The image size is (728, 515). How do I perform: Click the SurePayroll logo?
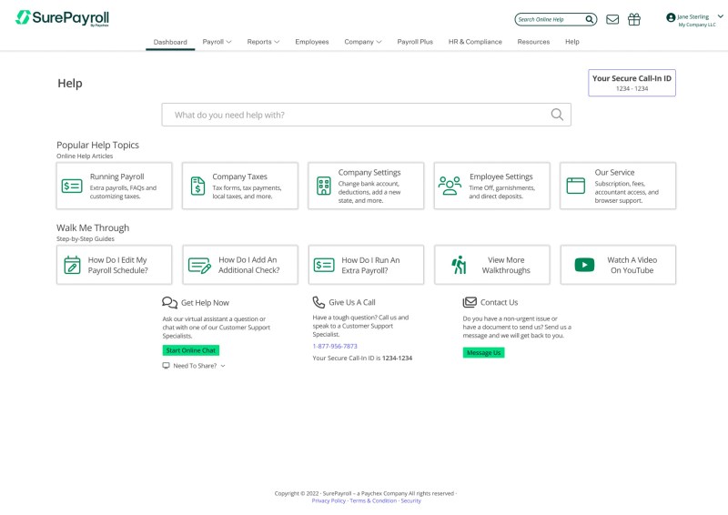(x=62, y=17)
